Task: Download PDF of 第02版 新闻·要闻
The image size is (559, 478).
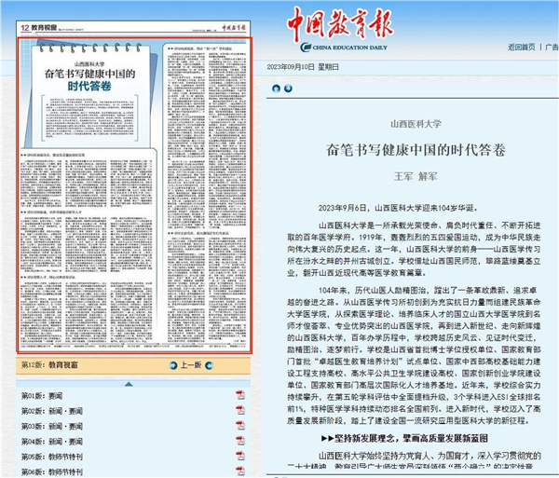Action: 240,411
